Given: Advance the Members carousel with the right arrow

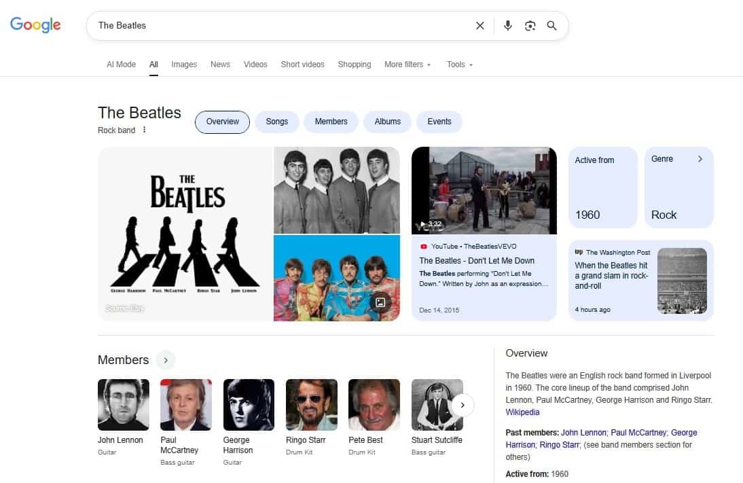Looking at the screenshot, I should click(x=463, y=405).
